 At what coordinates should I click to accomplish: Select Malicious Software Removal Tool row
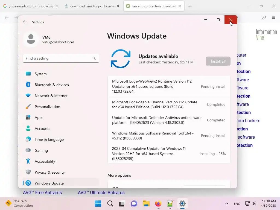[x=169, y=136]
